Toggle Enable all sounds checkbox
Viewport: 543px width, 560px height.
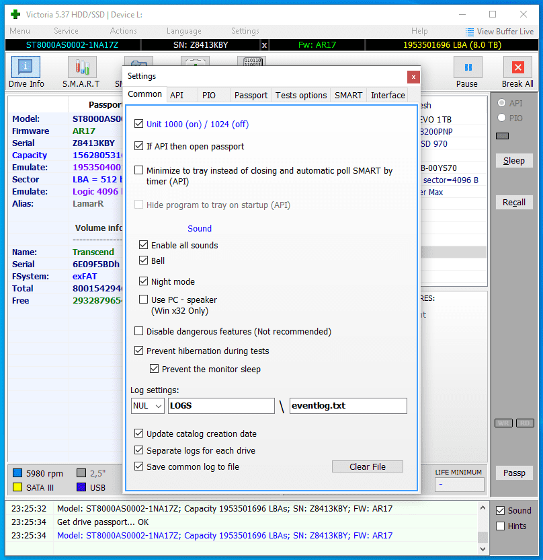pos(143,245)
